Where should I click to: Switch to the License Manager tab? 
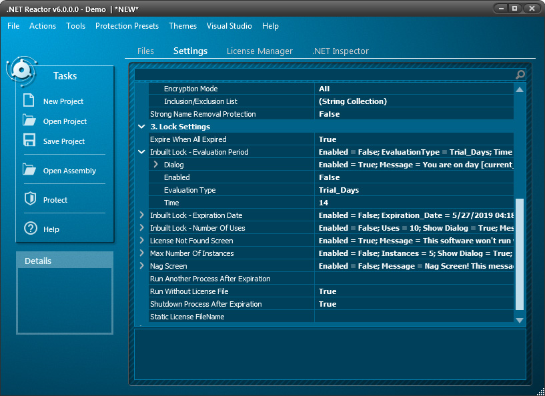[x=259, y=51]
